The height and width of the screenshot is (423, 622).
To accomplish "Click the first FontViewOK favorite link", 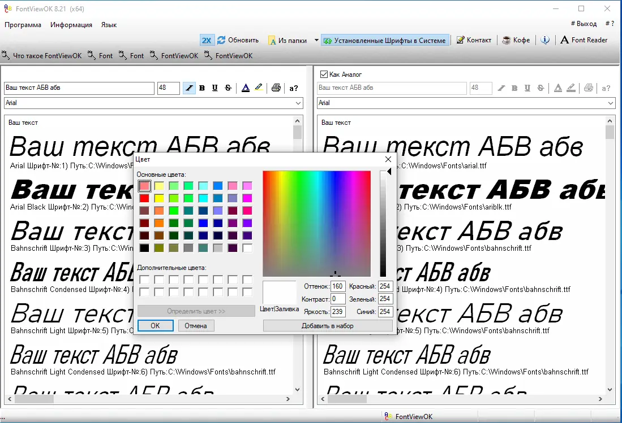I will pos(174,55).
